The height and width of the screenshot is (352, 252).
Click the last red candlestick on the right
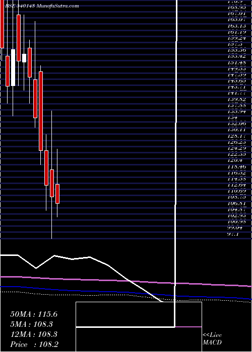click(x=57, y=194)
